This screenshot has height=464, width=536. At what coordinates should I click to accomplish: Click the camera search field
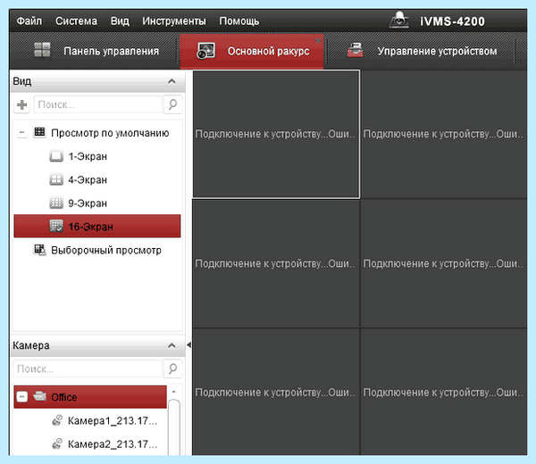(x=88, y=369)
